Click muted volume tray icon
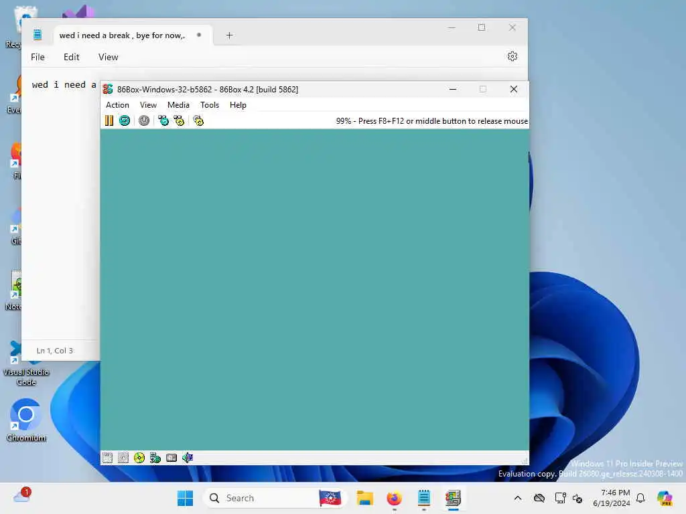Viewport: 686px width, 514px height. 577,498
